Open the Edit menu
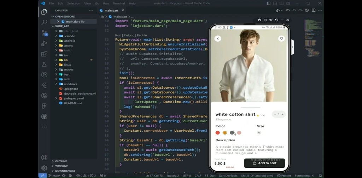This screenshot has height=178, width=362. (60, 4)
